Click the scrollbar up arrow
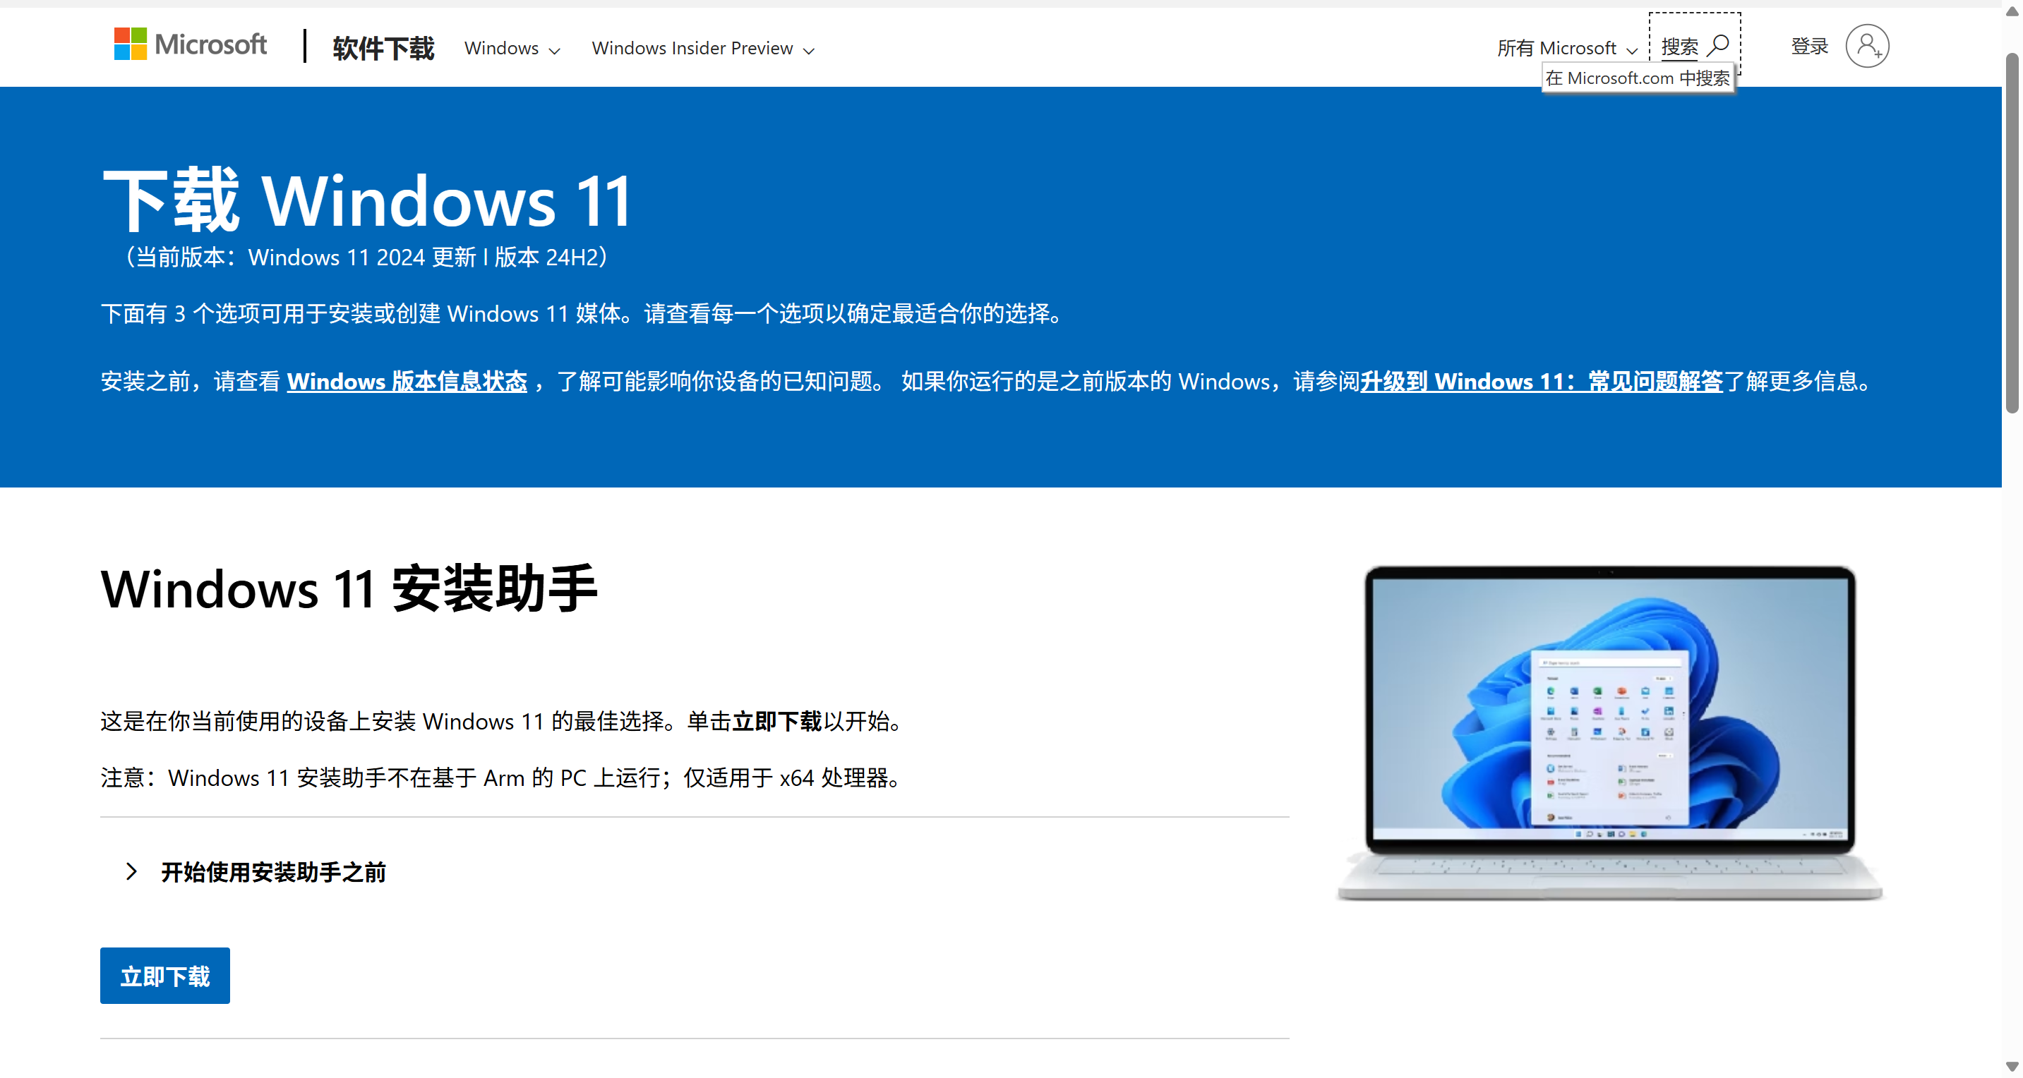The width and height of the screenshot is (2023, 1078). (x=2012, y=11)
